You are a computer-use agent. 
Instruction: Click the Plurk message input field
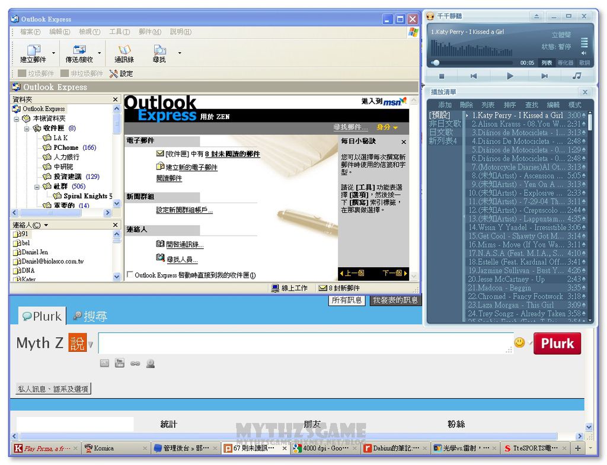(x=306, y=343)
